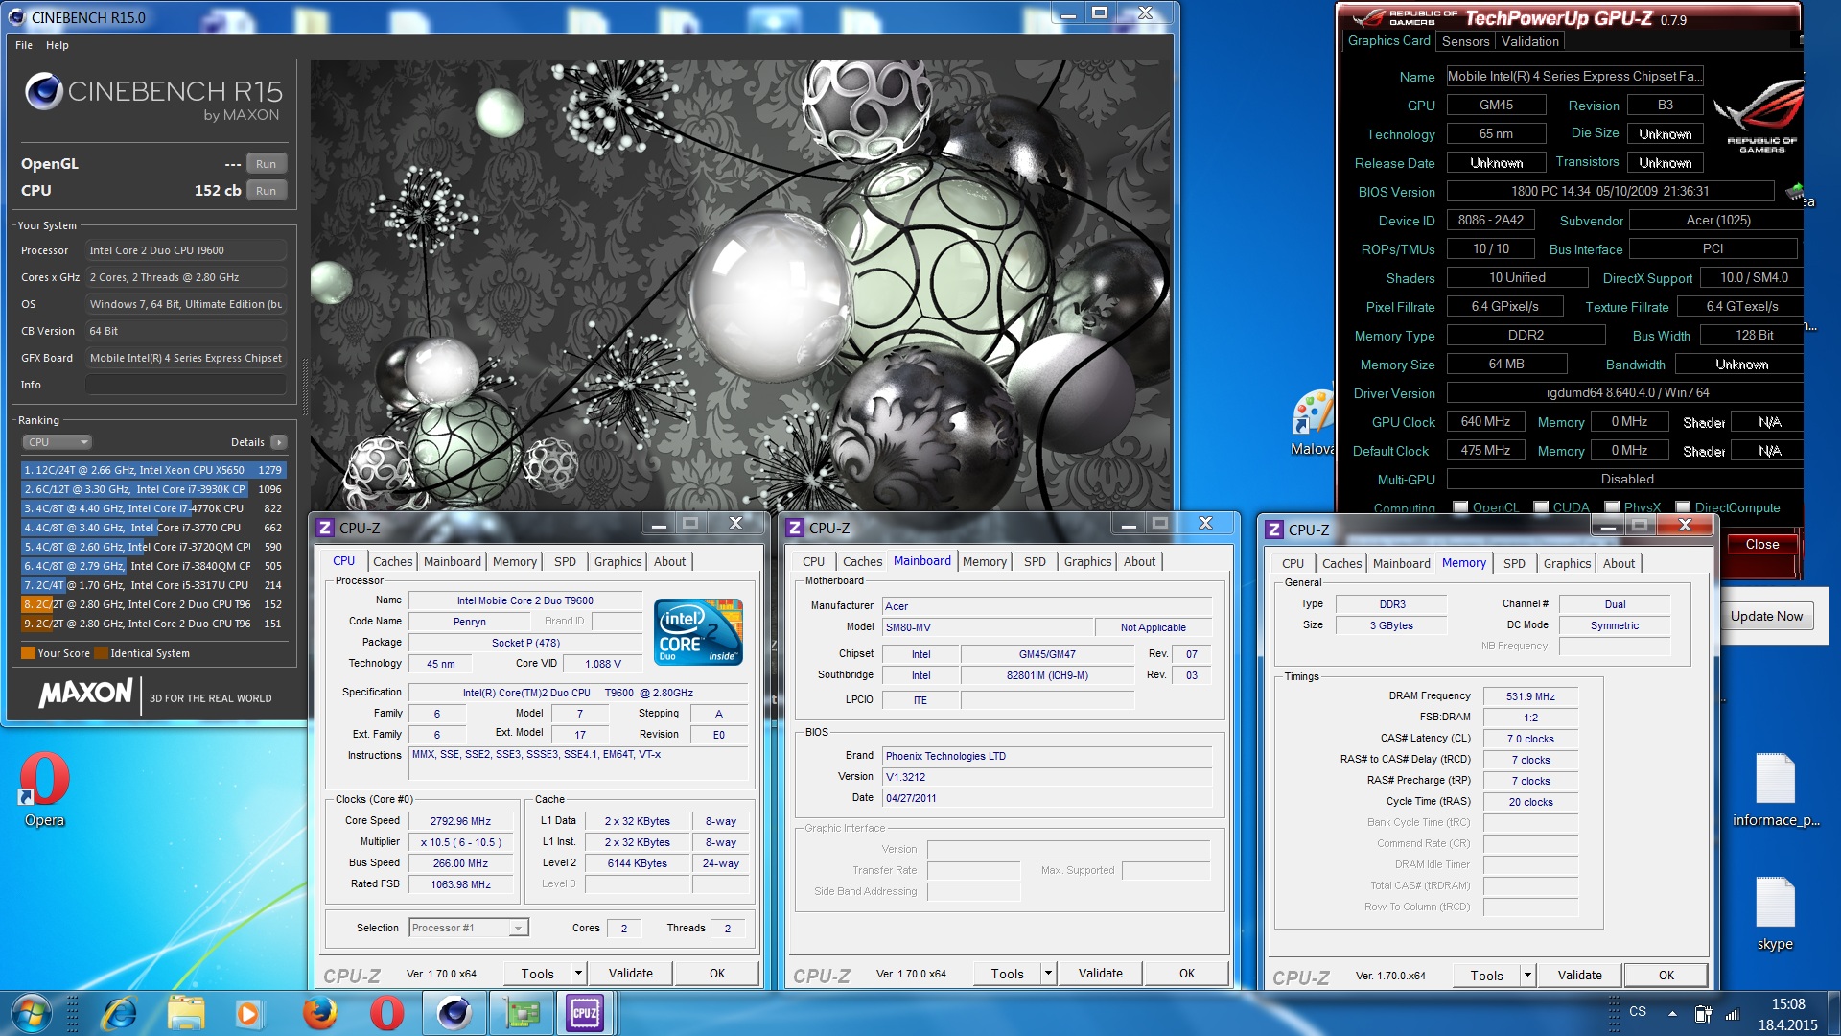Click the Update Now button
This screenshot has width=1841, height=1036.
point(1766,616)
